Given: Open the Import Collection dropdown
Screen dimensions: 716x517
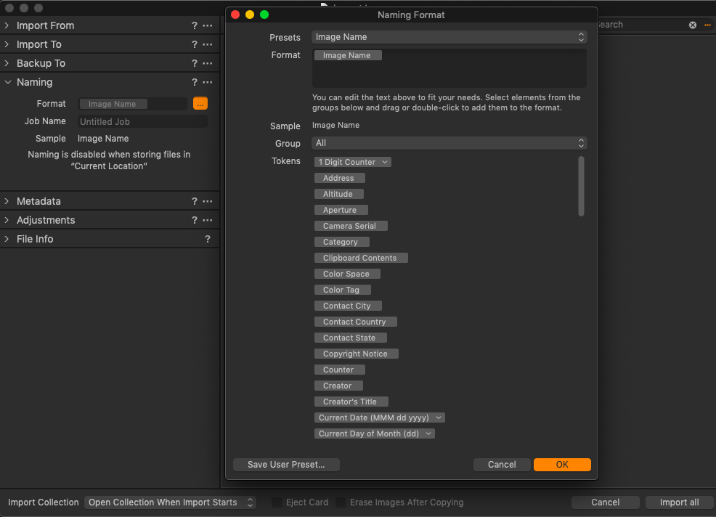Looking at the screenshot, I should click(x=171, y=502).
